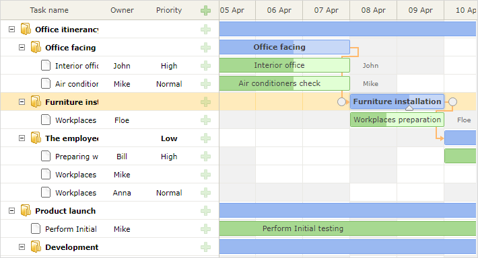Add subtask to Office facing row

tap(205, 48)
